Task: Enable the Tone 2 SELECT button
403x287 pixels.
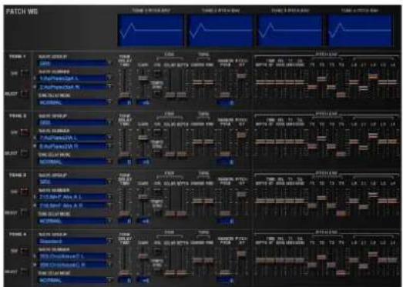Action: [x=25, y=153]
